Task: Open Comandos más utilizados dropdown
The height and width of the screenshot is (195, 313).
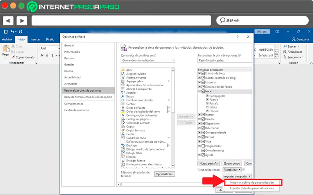Action: [148, 60]
